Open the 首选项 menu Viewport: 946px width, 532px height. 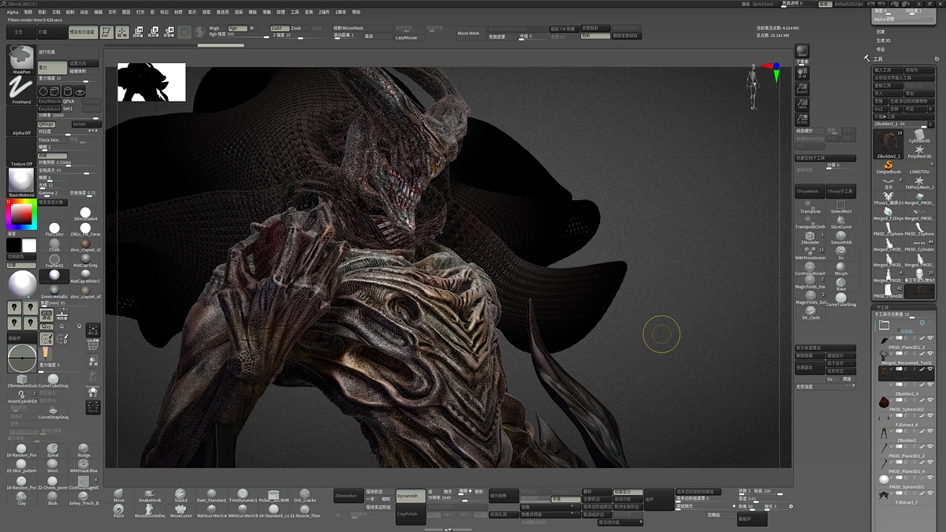click(x=222, y=12)
